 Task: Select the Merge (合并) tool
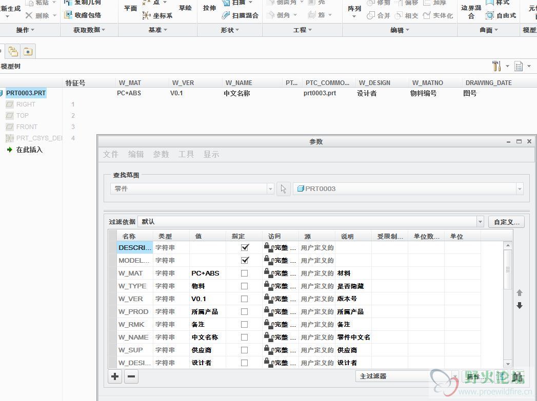tap(379, 15)
